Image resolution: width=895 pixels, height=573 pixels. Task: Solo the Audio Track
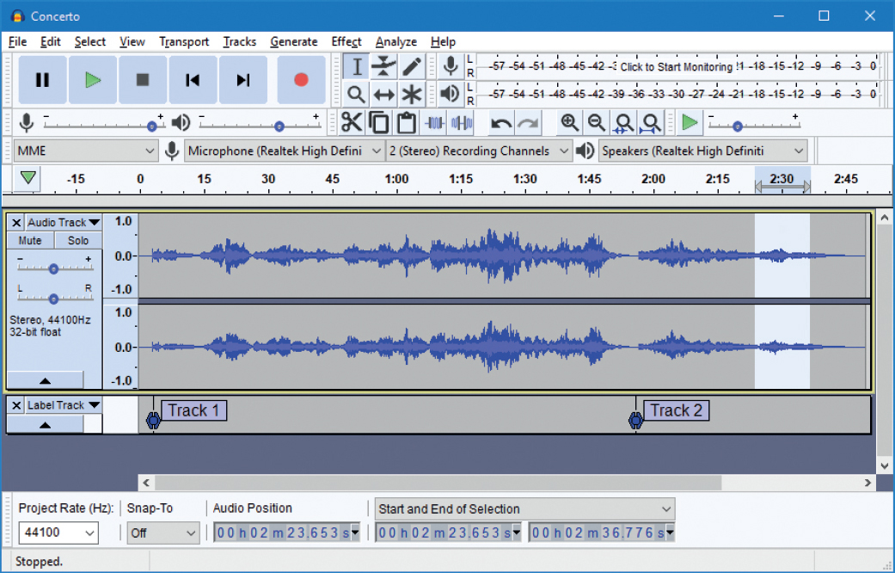coord(78,241)
